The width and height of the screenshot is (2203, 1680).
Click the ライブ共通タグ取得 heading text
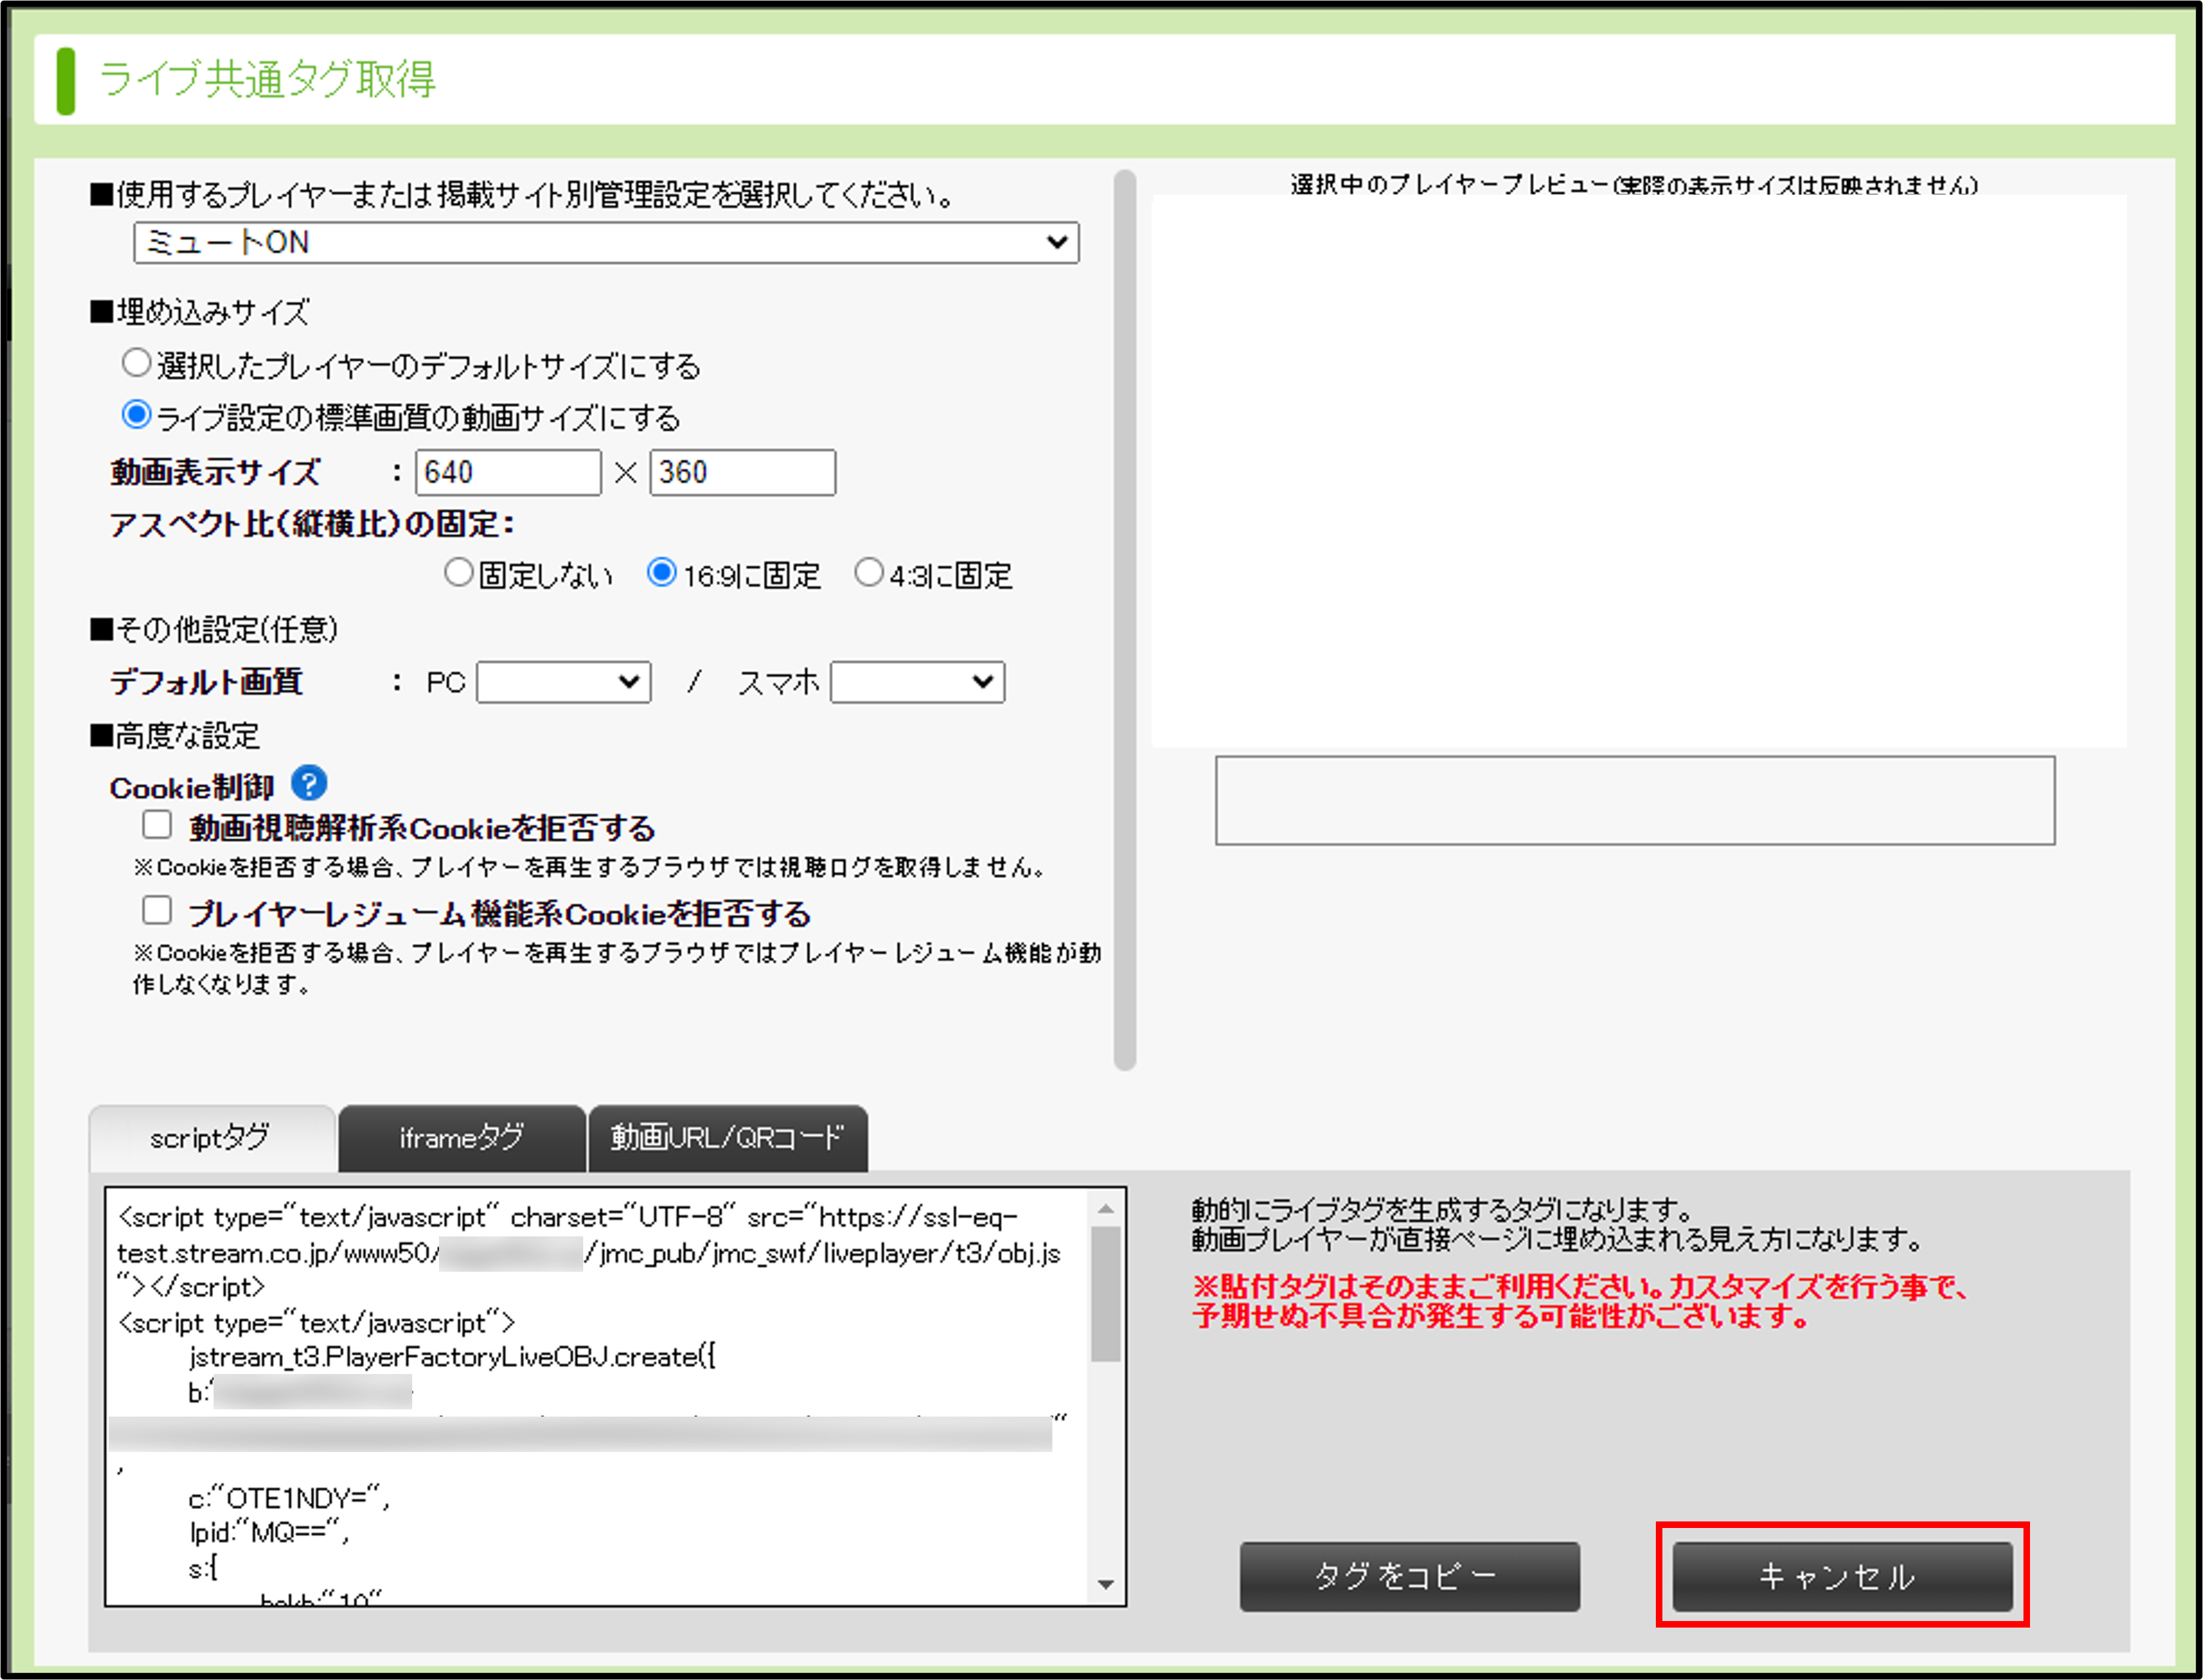(x=267, y=80)
